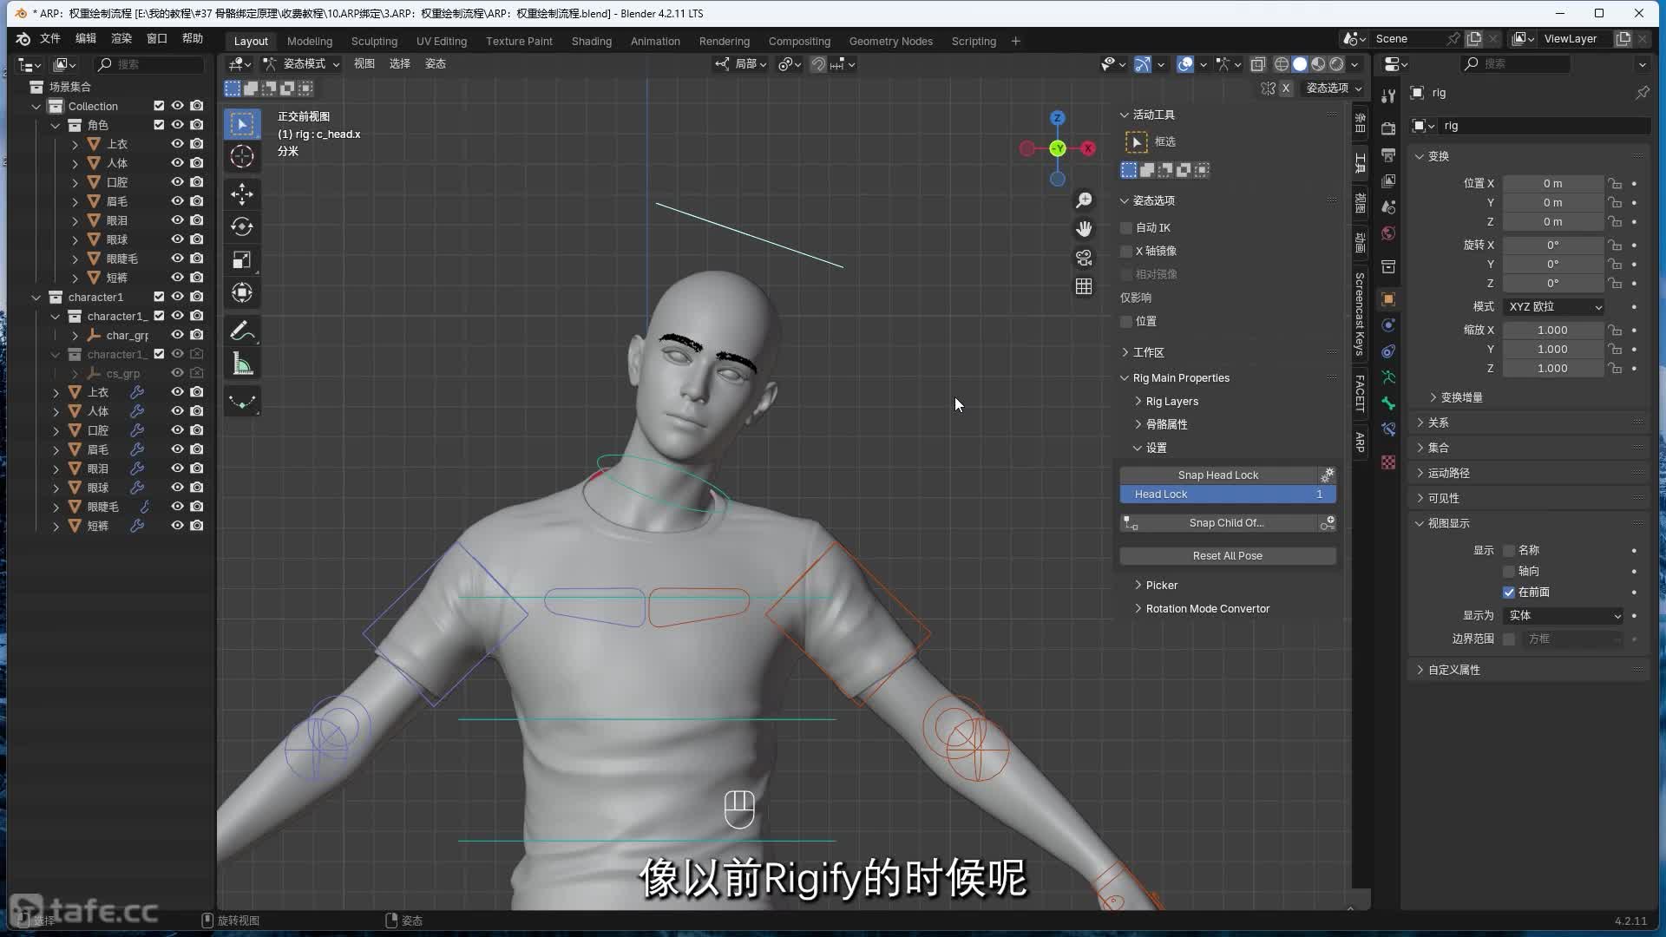The height and width of the screenshot is (937, 1666).
Task: Select the Rotate tool in toolbar
Action: [x=242, y=226]
